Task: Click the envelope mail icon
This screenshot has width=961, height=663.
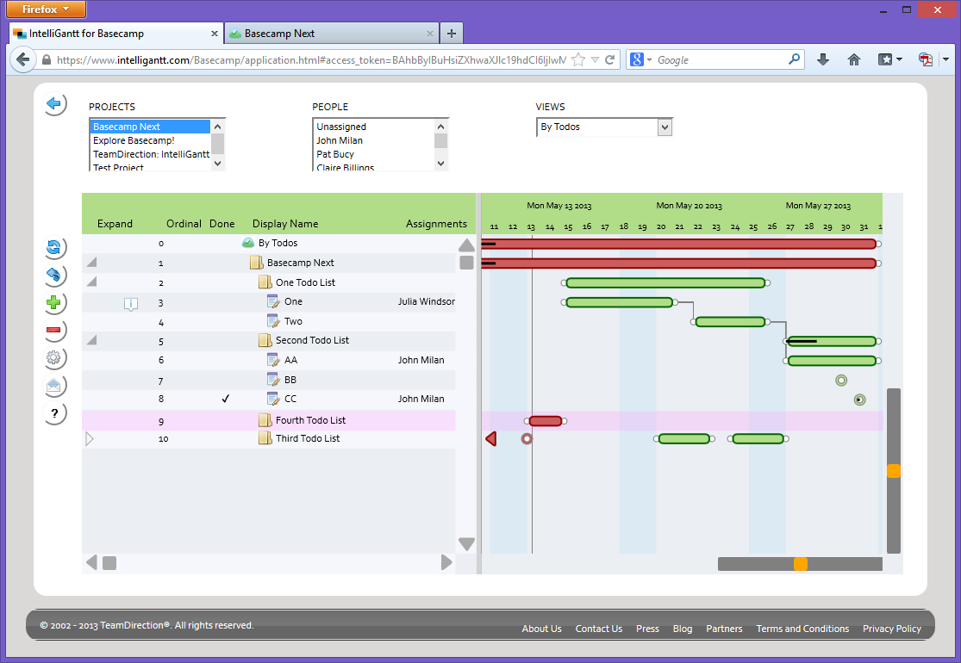Action: tap(54, 385)
